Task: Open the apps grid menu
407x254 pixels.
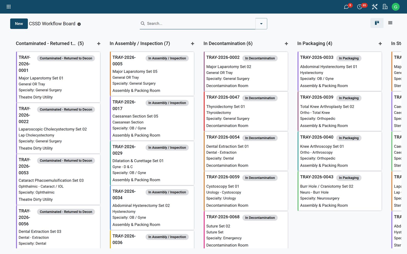Action: (9, 7)
